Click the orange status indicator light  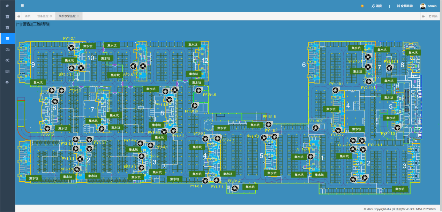pyautogui.click(x=362, y=6)
